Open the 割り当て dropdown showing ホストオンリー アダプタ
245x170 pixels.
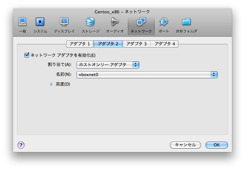tap(108, 65)
